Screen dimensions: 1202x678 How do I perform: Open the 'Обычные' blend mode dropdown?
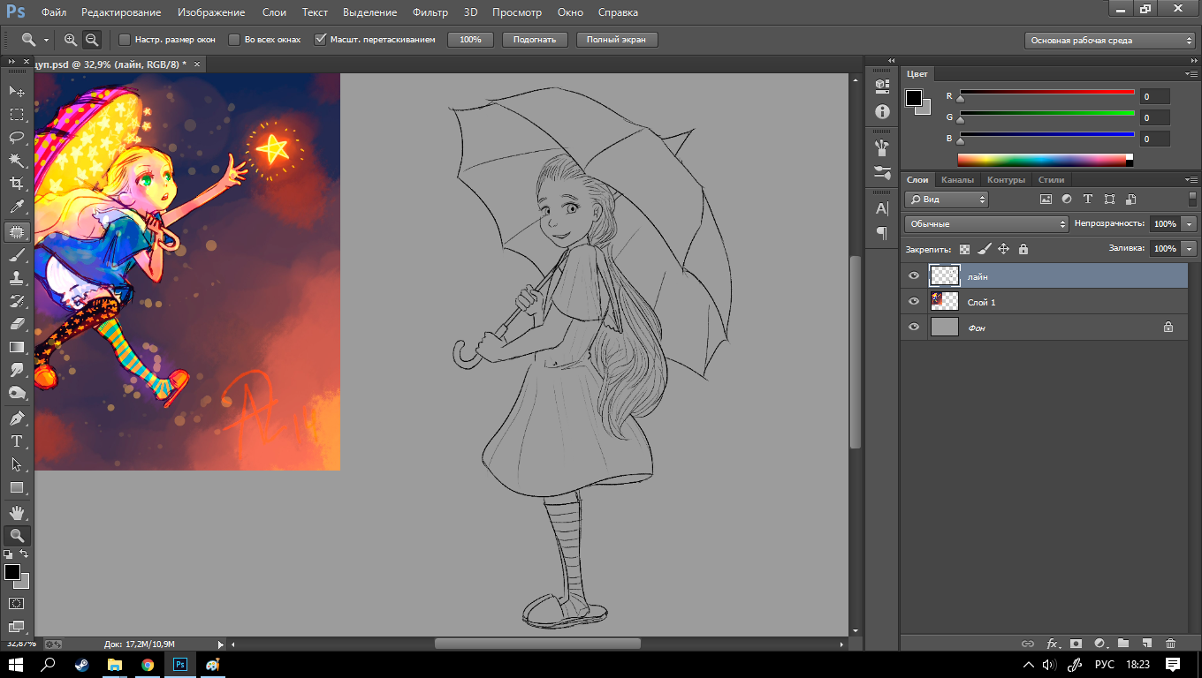click(986, 224)
